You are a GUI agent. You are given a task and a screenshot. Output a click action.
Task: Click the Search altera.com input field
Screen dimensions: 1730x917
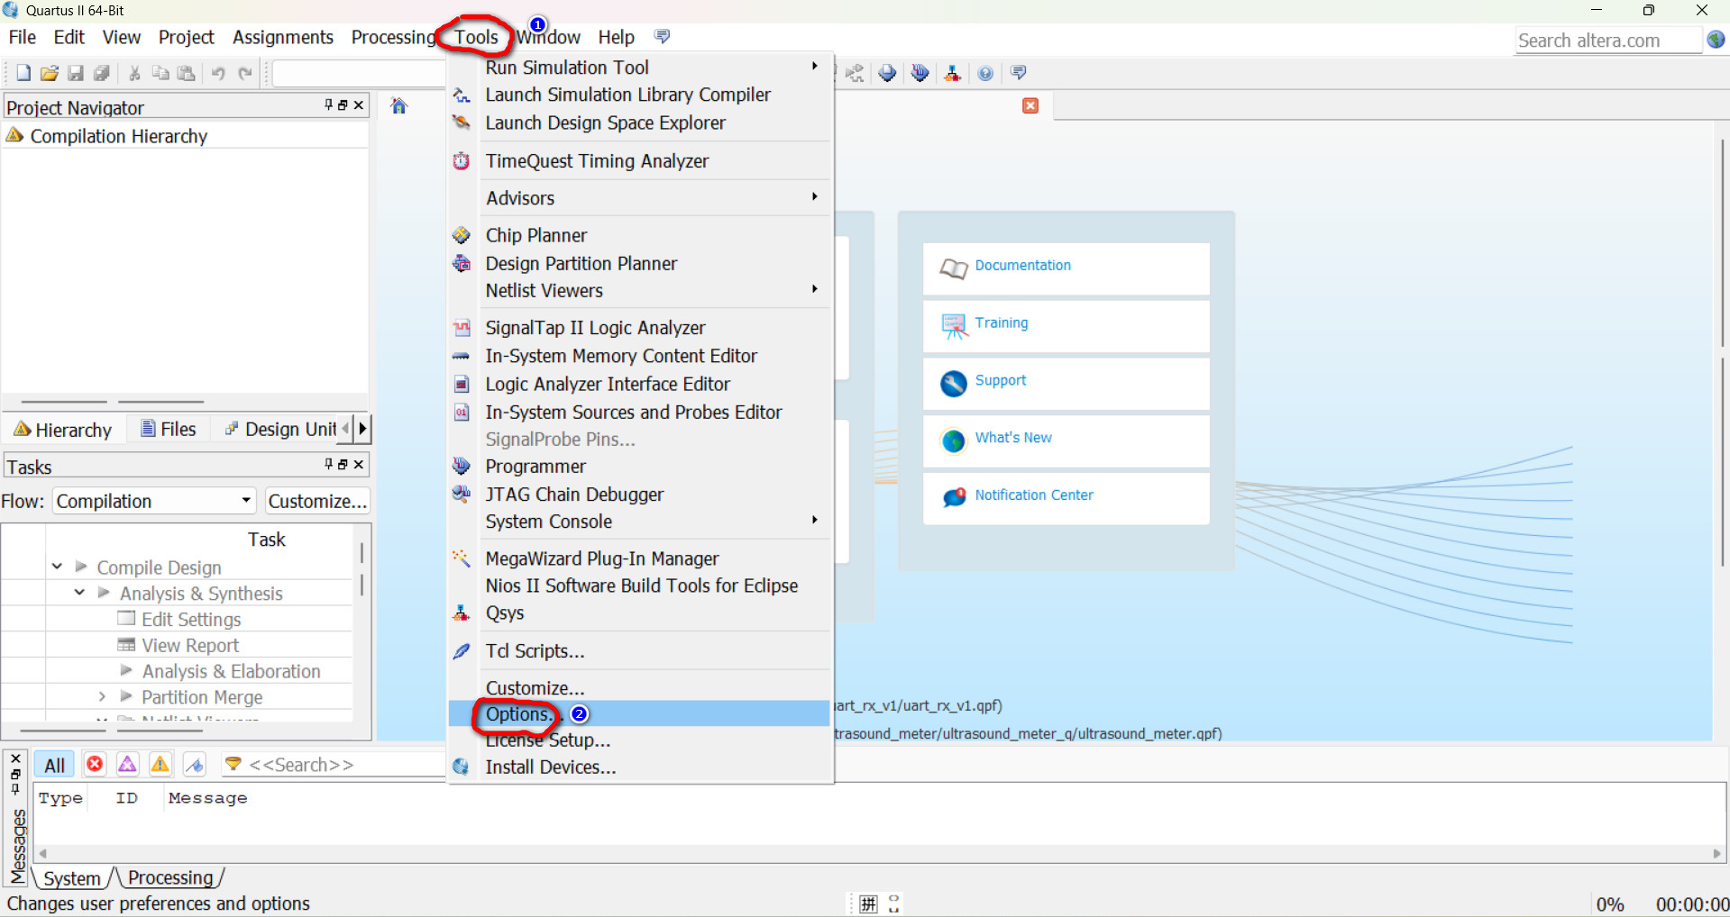[x=1607, y=41]
